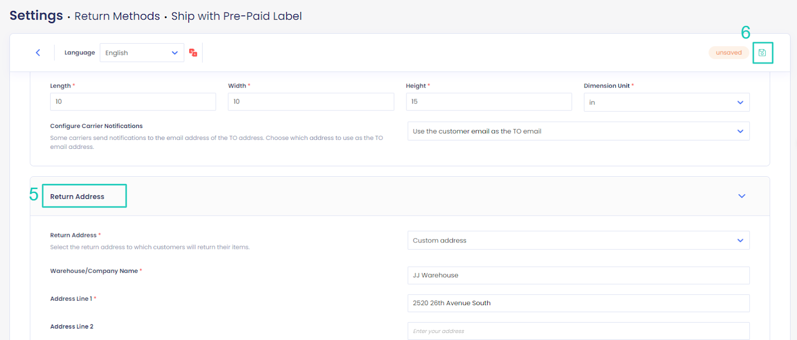Click the Length input field
Viewport: 797px width, 340px height.
[133, 102]
